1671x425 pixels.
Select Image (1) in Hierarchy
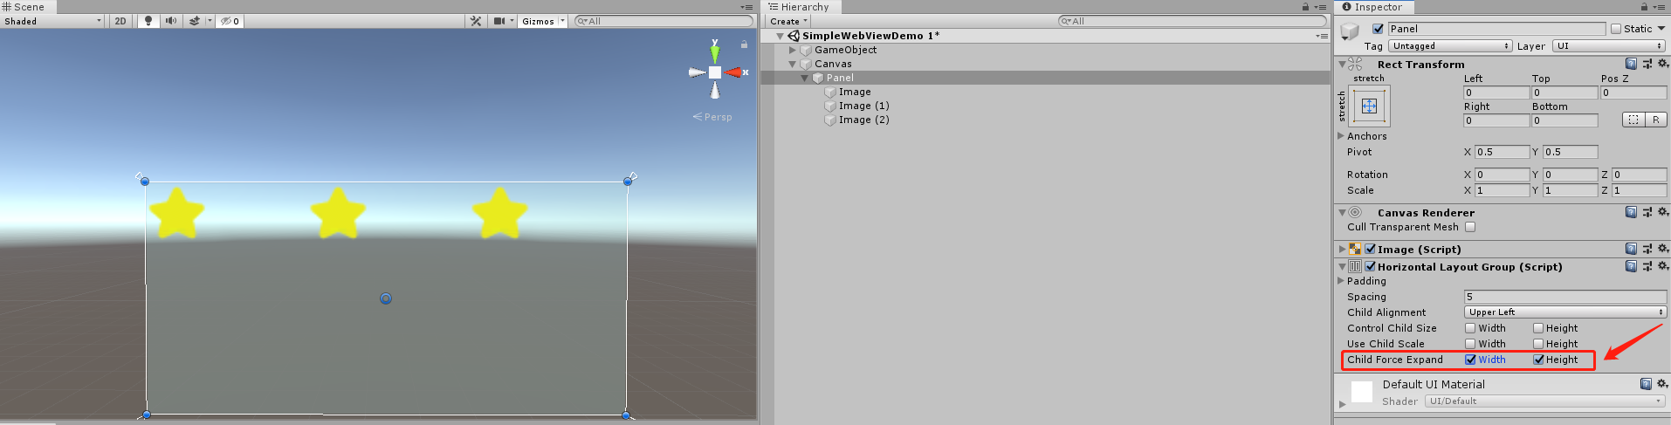click(864, 106)
